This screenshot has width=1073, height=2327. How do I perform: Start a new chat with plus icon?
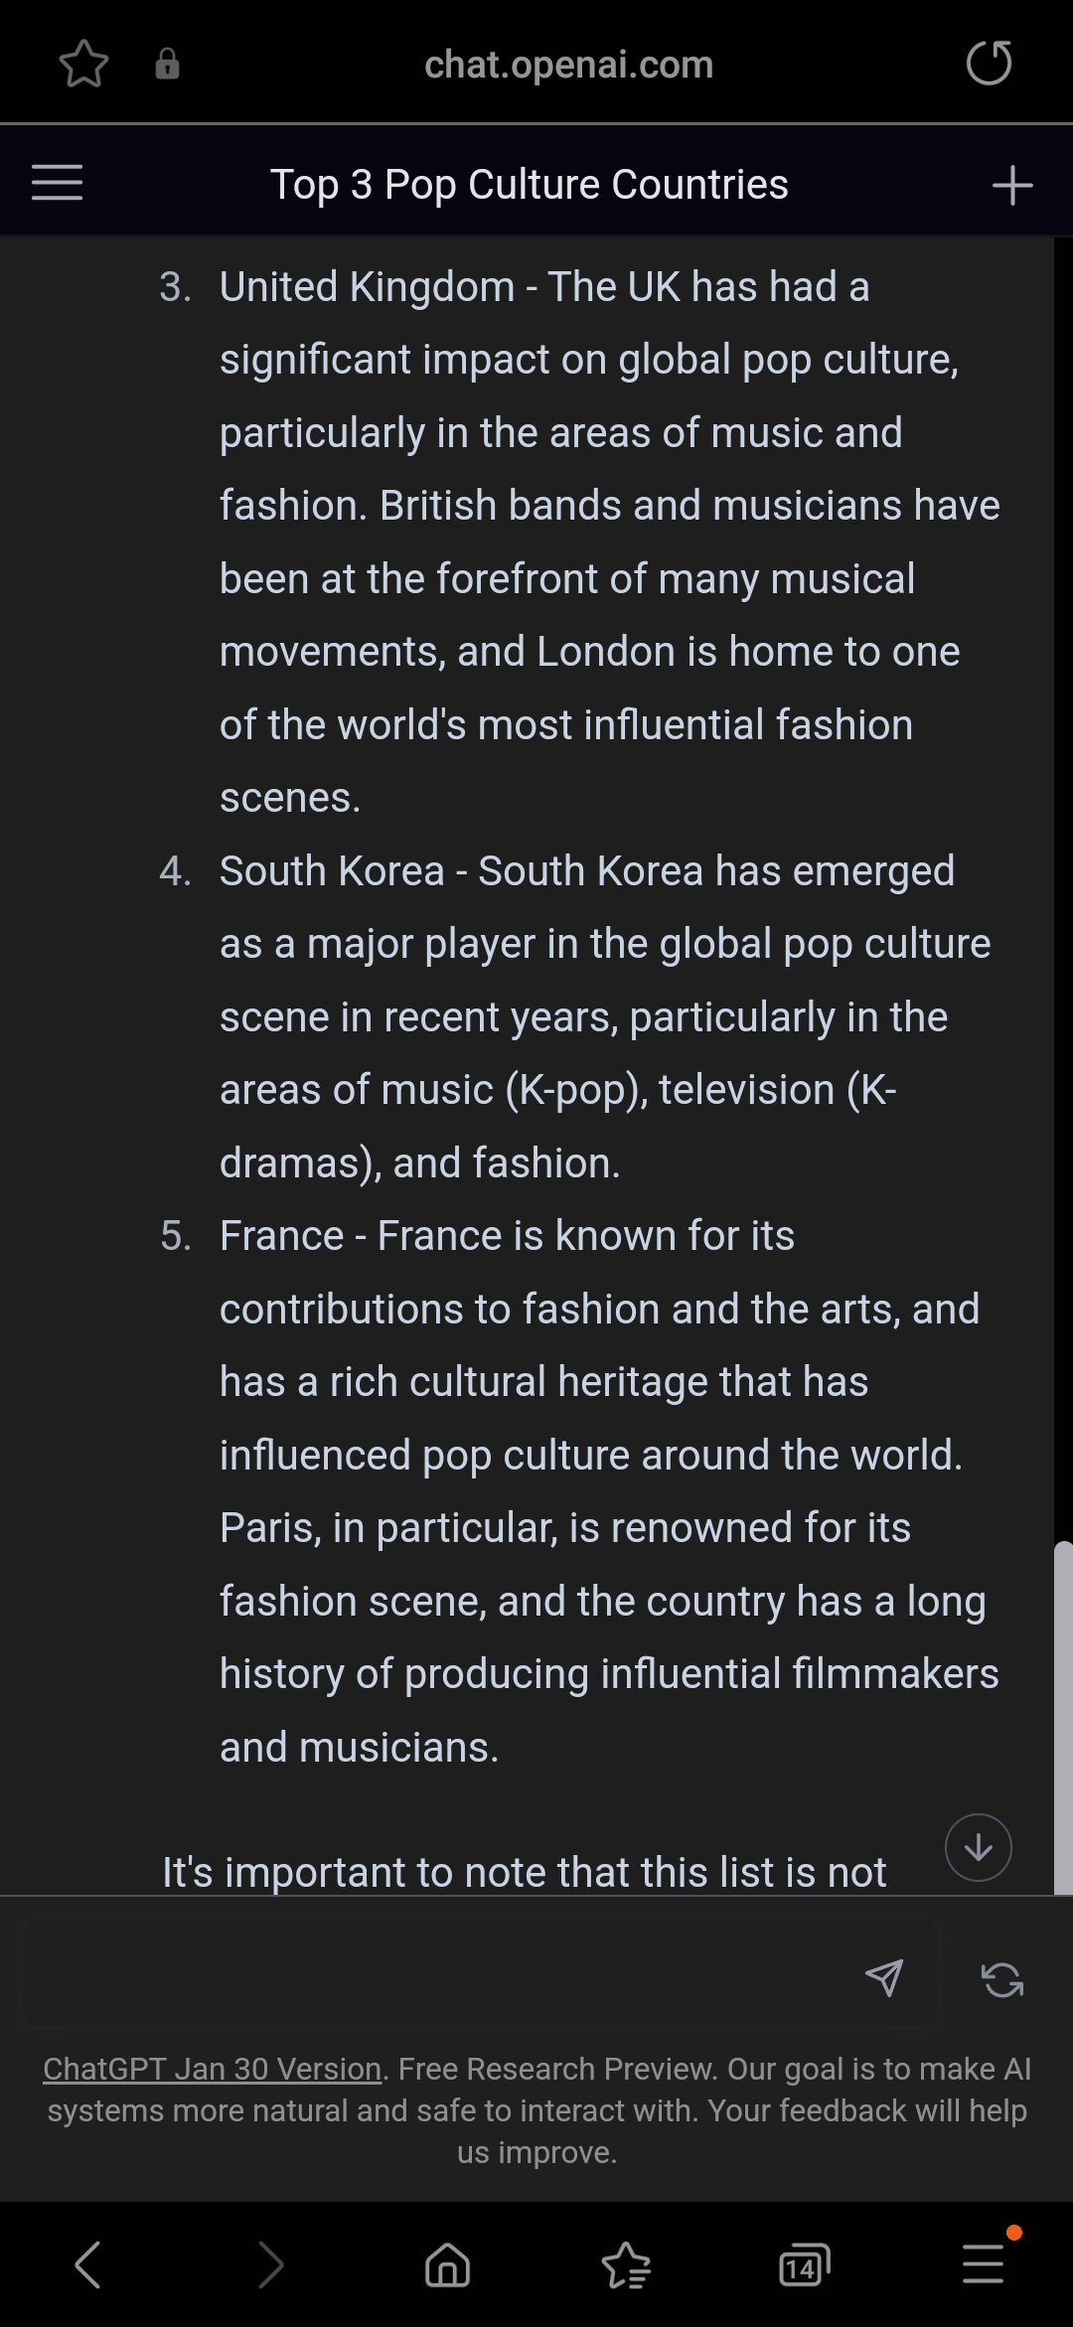pyautogui.click(x=1012, y=185)
